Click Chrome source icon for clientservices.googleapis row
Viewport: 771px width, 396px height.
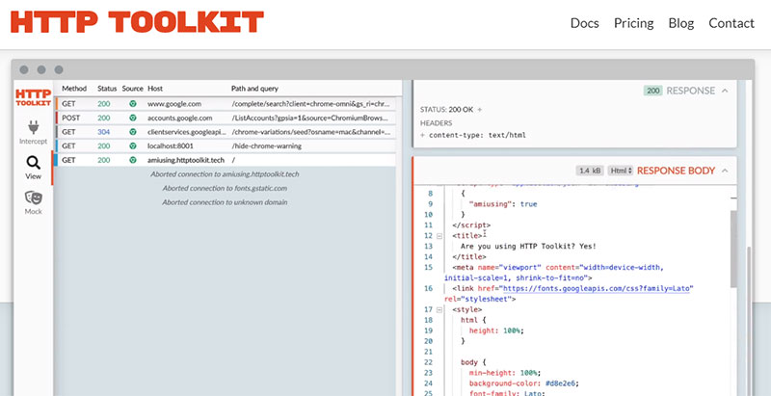[x=132, y=132]
